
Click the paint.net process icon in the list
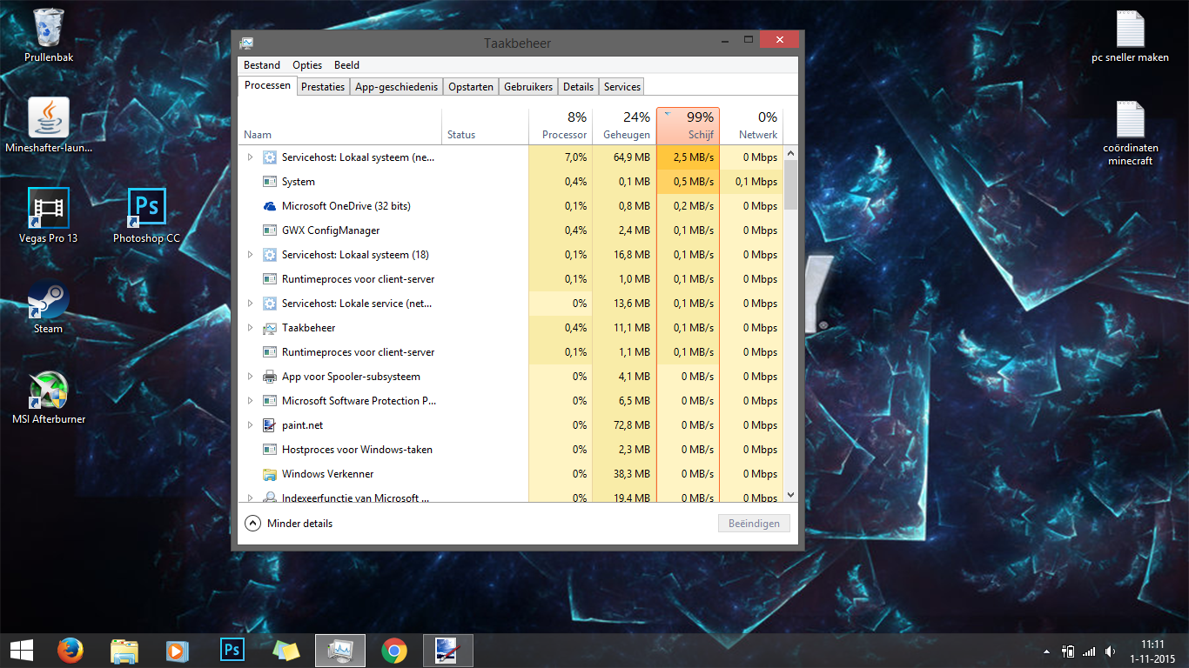click(x=270, y=425)
